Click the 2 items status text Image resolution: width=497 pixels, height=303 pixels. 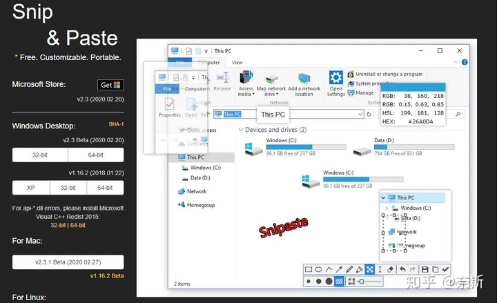coord(182,284)
